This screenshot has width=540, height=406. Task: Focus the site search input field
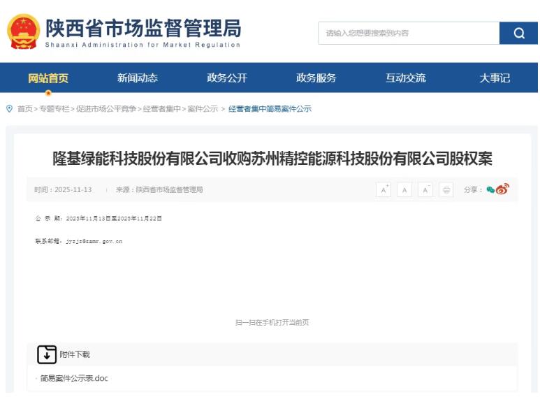pyautogui.click(x=409, y=33)
